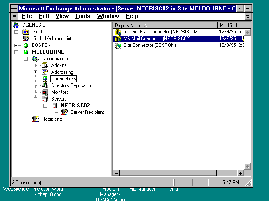Click the MS Mail Connector icon
The height and width of the screenshot is (201, 269).
click(x=118, y=39)
